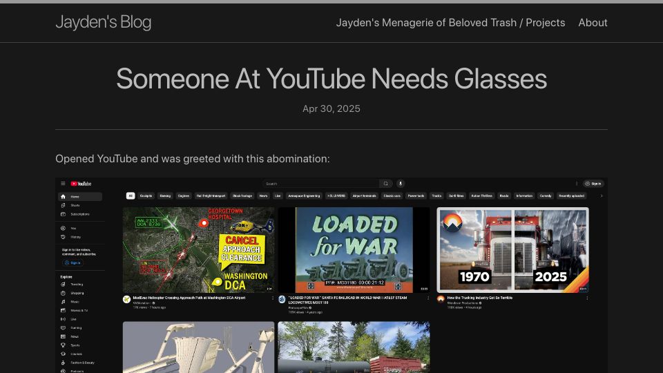Image resolution: width=663 pixels, height=373 pixels.
Task: Click the post title Someone At YouTube Needs Glasses
Action: click(x=331, y=79)
